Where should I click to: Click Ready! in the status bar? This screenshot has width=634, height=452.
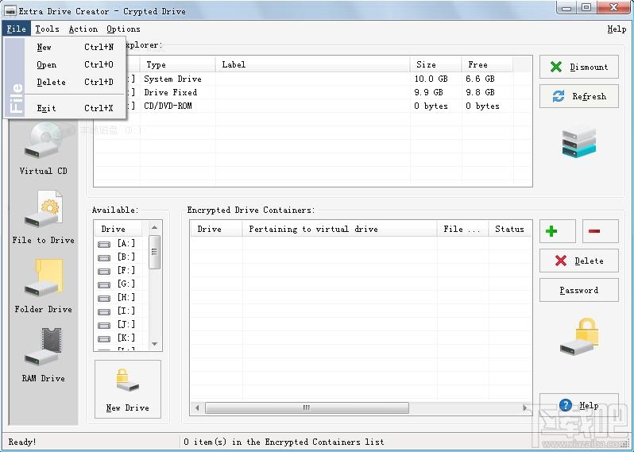22,442
